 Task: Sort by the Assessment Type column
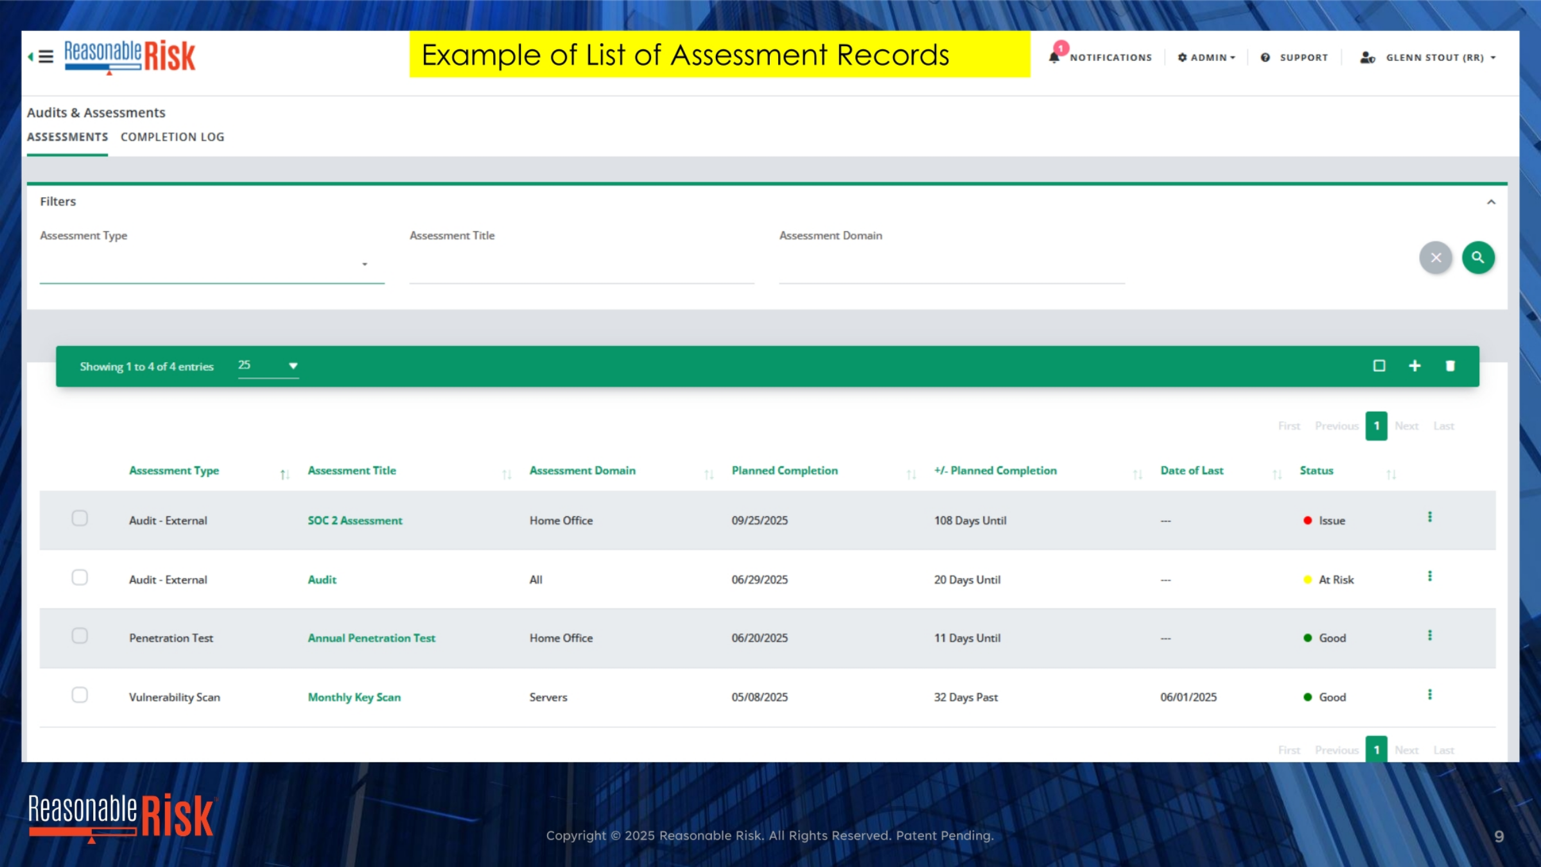[174, 471]
